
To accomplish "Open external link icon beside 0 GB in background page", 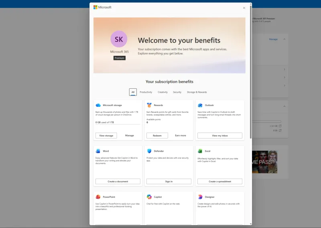I will click(280, 130).
